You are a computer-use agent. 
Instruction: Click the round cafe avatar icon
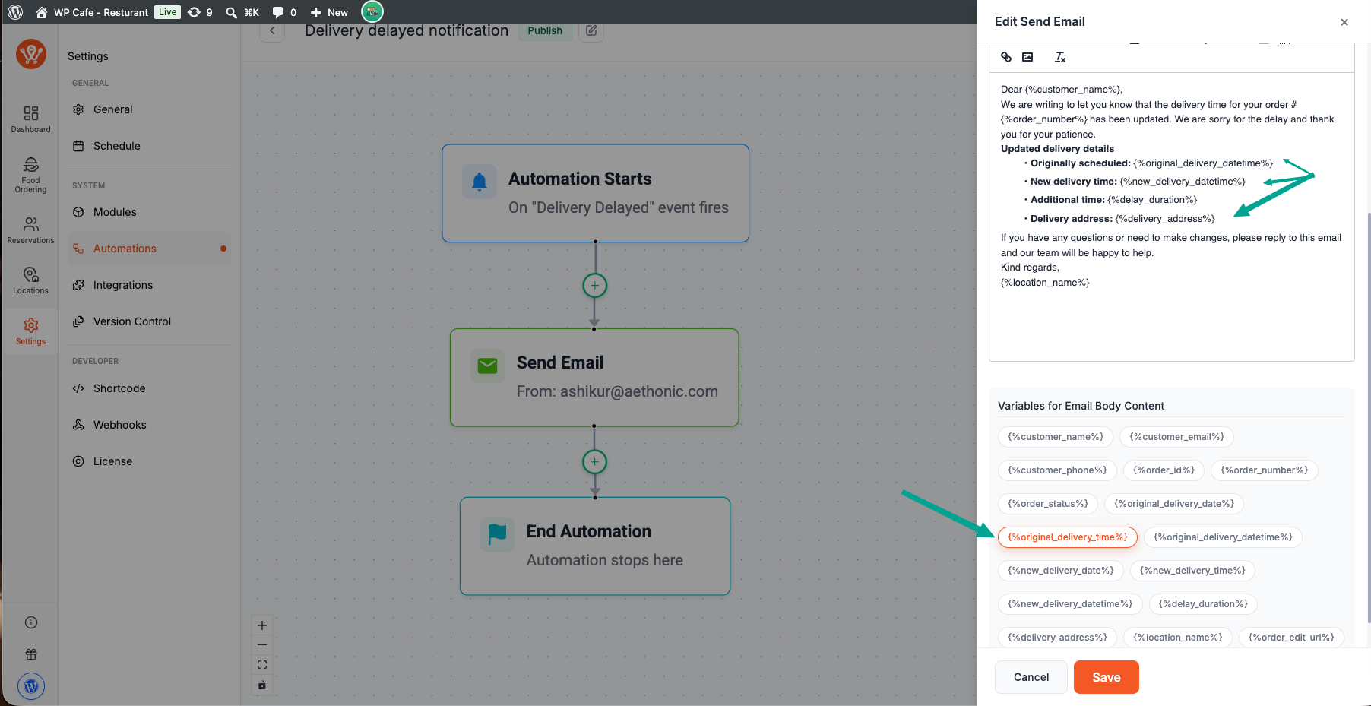coord(372,11)
